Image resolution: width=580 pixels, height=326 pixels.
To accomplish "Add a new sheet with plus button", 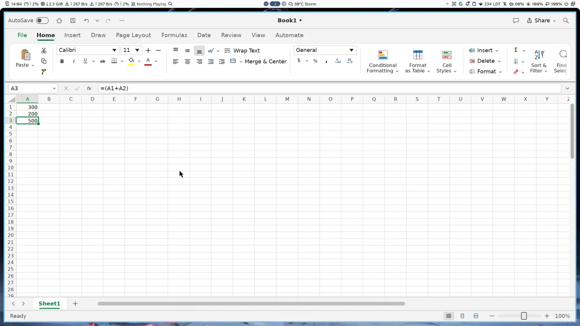I will [75, 304].
